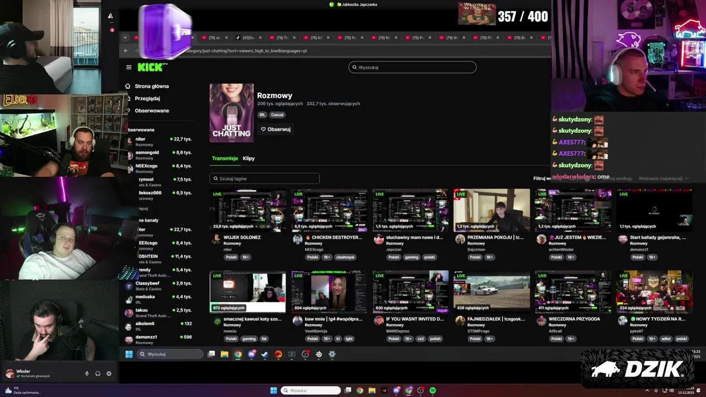
Task: Open Przeglądaj in the sidebar
Action: (x=147, y=98)
